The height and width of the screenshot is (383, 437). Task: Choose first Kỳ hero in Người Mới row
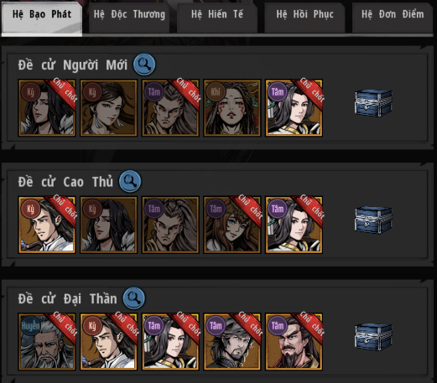click(47, 108)
